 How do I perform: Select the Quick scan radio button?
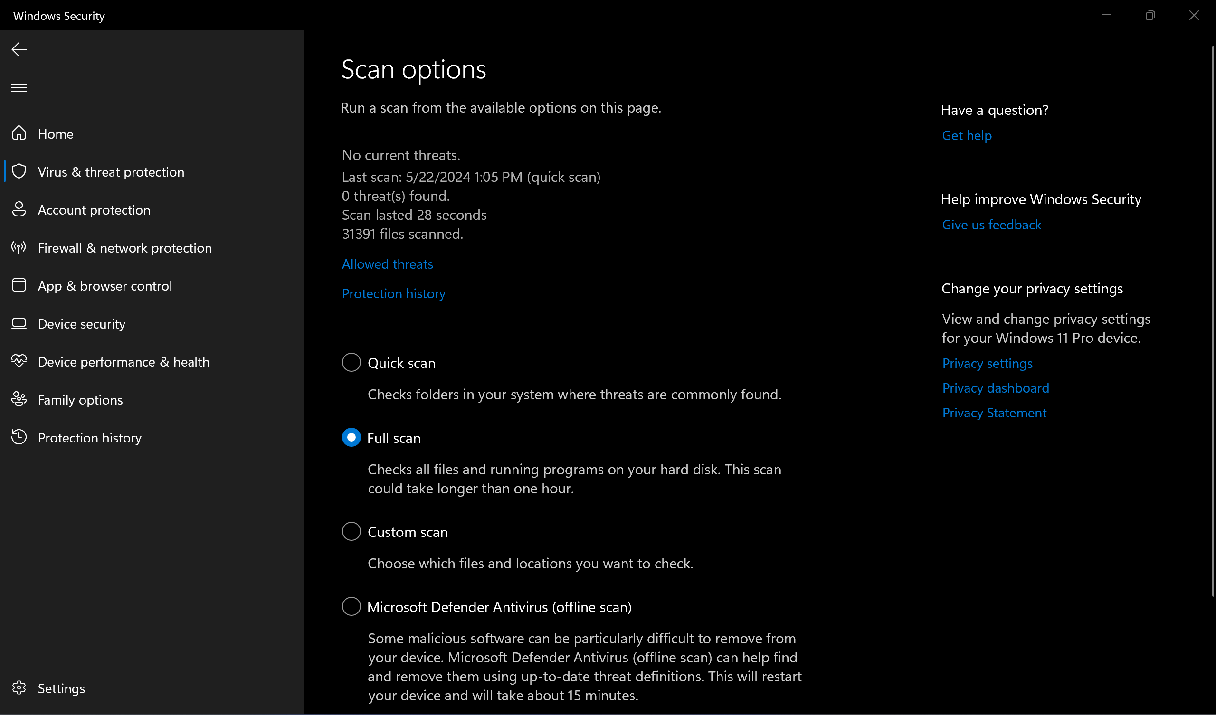point(351,362)
